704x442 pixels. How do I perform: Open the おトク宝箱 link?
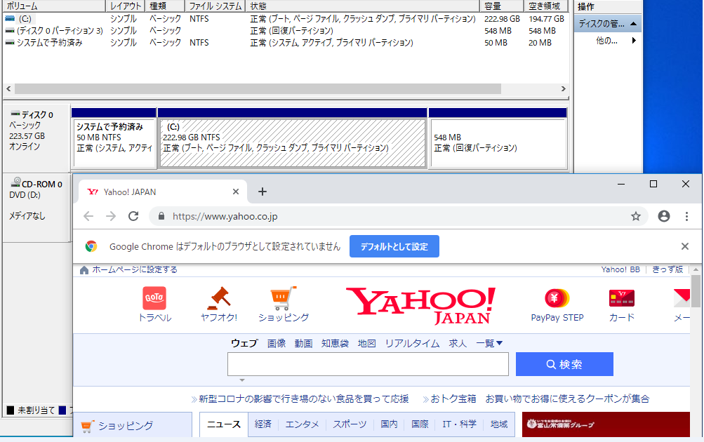pos(453,399)
